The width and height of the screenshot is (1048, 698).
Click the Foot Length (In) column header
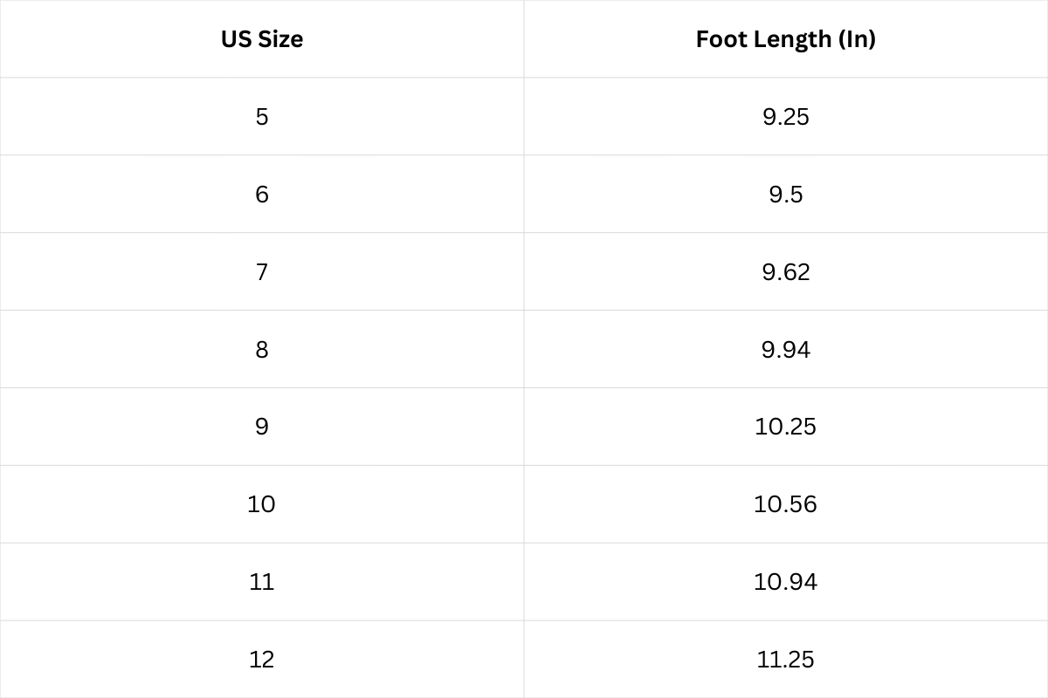pos(785,39)
